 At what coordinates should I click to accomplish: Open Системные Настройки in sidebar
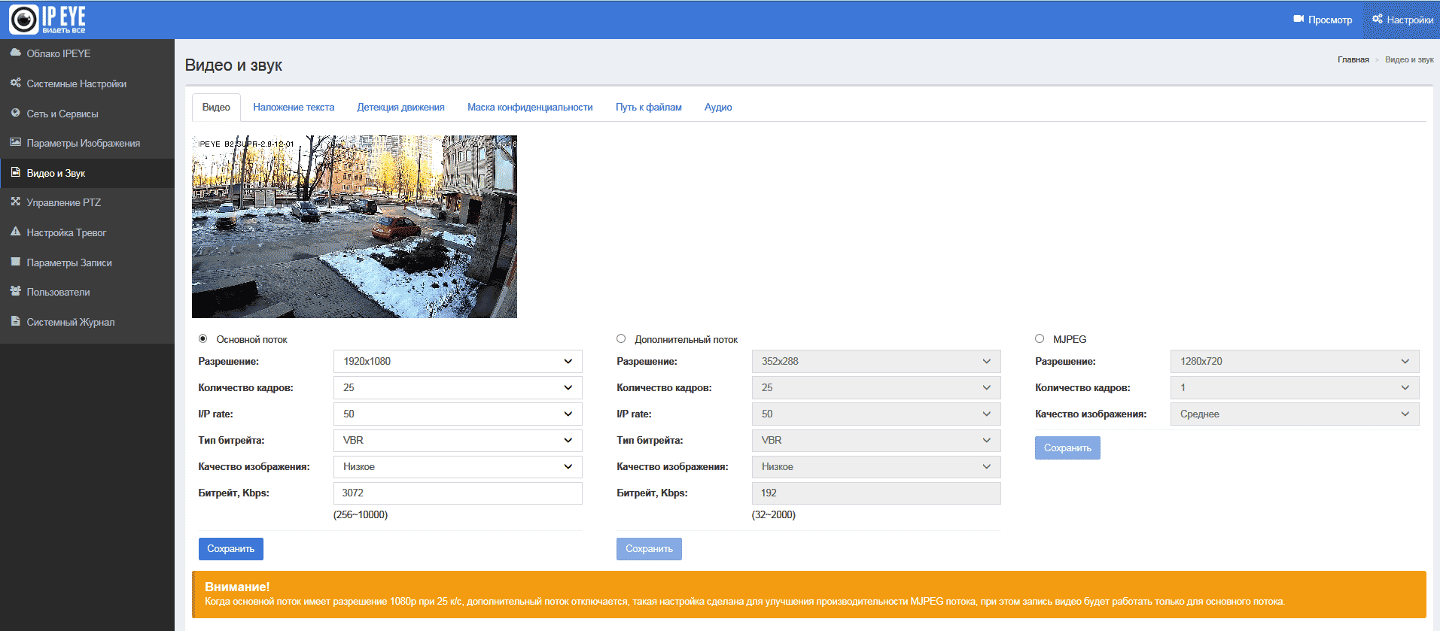click(x=87, y=83)
